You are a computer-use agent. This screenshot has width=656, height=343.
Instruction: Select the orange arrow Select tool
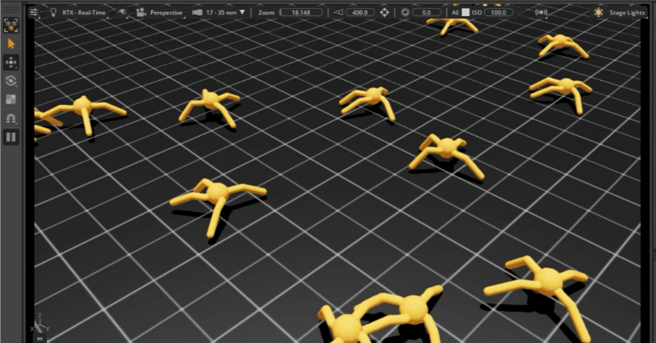click(11, 44)
